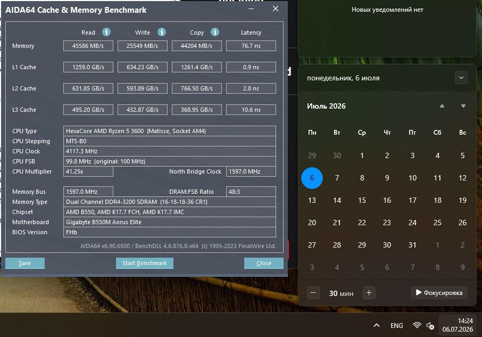Select today, July 6, in calendar
Viewport: 482px width, 337px height.
coord(312,178)
